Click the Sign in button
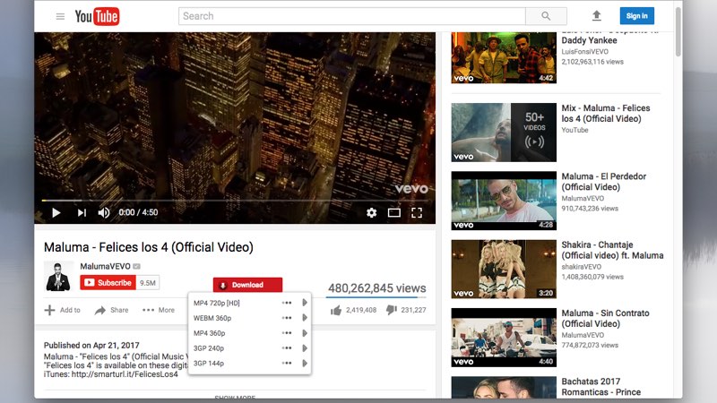The height and width of the screenshot is (403, 717). pos(637,16)
